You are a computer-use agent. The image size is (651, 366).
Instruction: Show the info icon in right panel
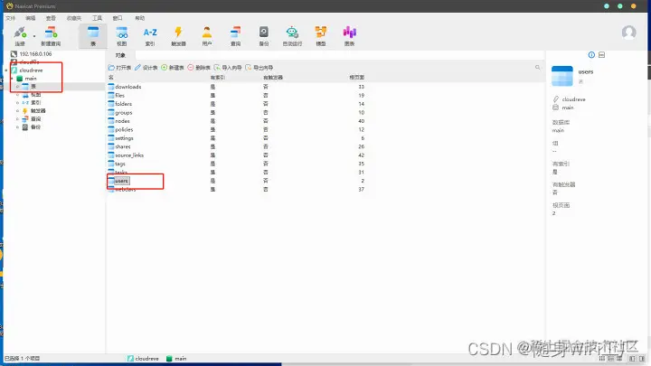tap(591, 55)
